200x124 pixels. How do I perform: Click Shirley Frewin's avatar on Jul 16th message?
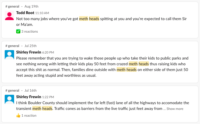point(10,99)
